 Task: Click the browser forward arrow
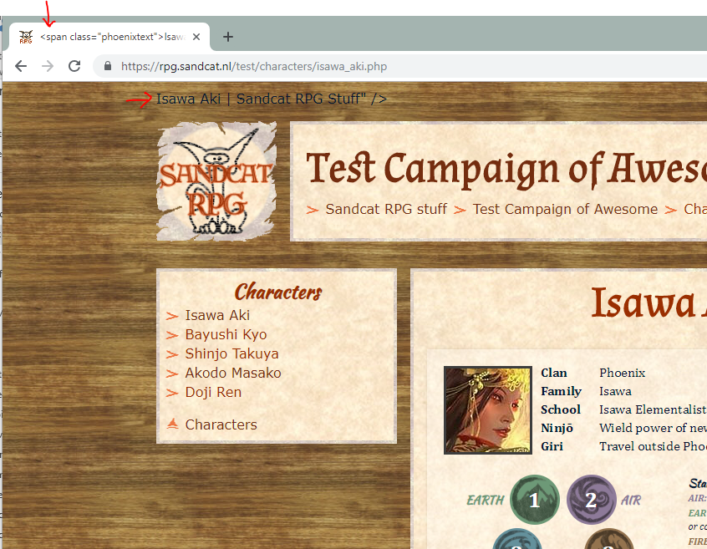point(48,66)
